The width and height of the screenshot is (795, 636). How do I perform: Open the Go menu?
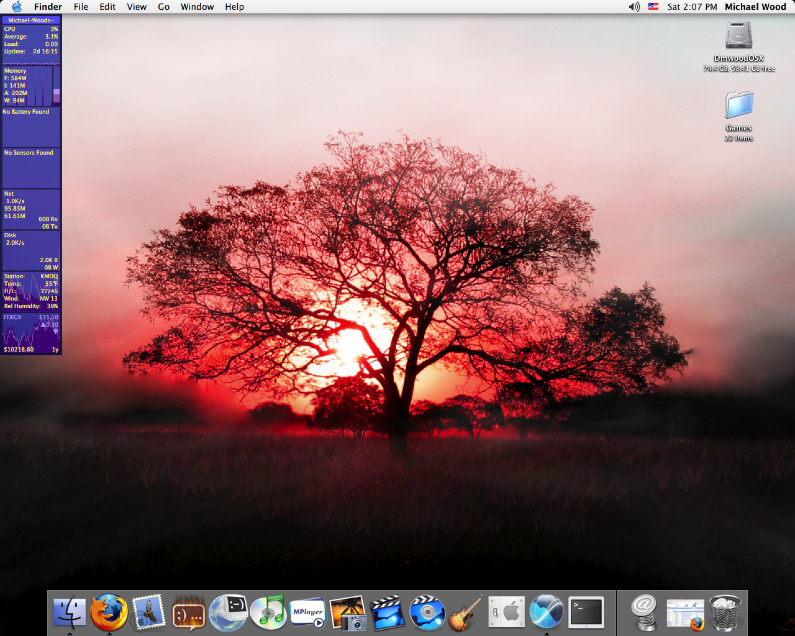pyautogui.click(x=163, y=7)
